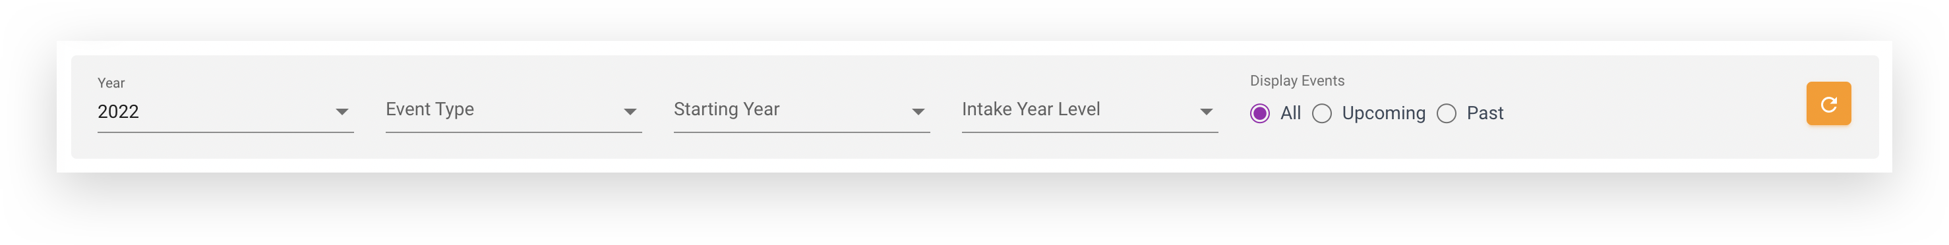
Task: Select the Past radio button circle
Action: [x=1447, y=113]
